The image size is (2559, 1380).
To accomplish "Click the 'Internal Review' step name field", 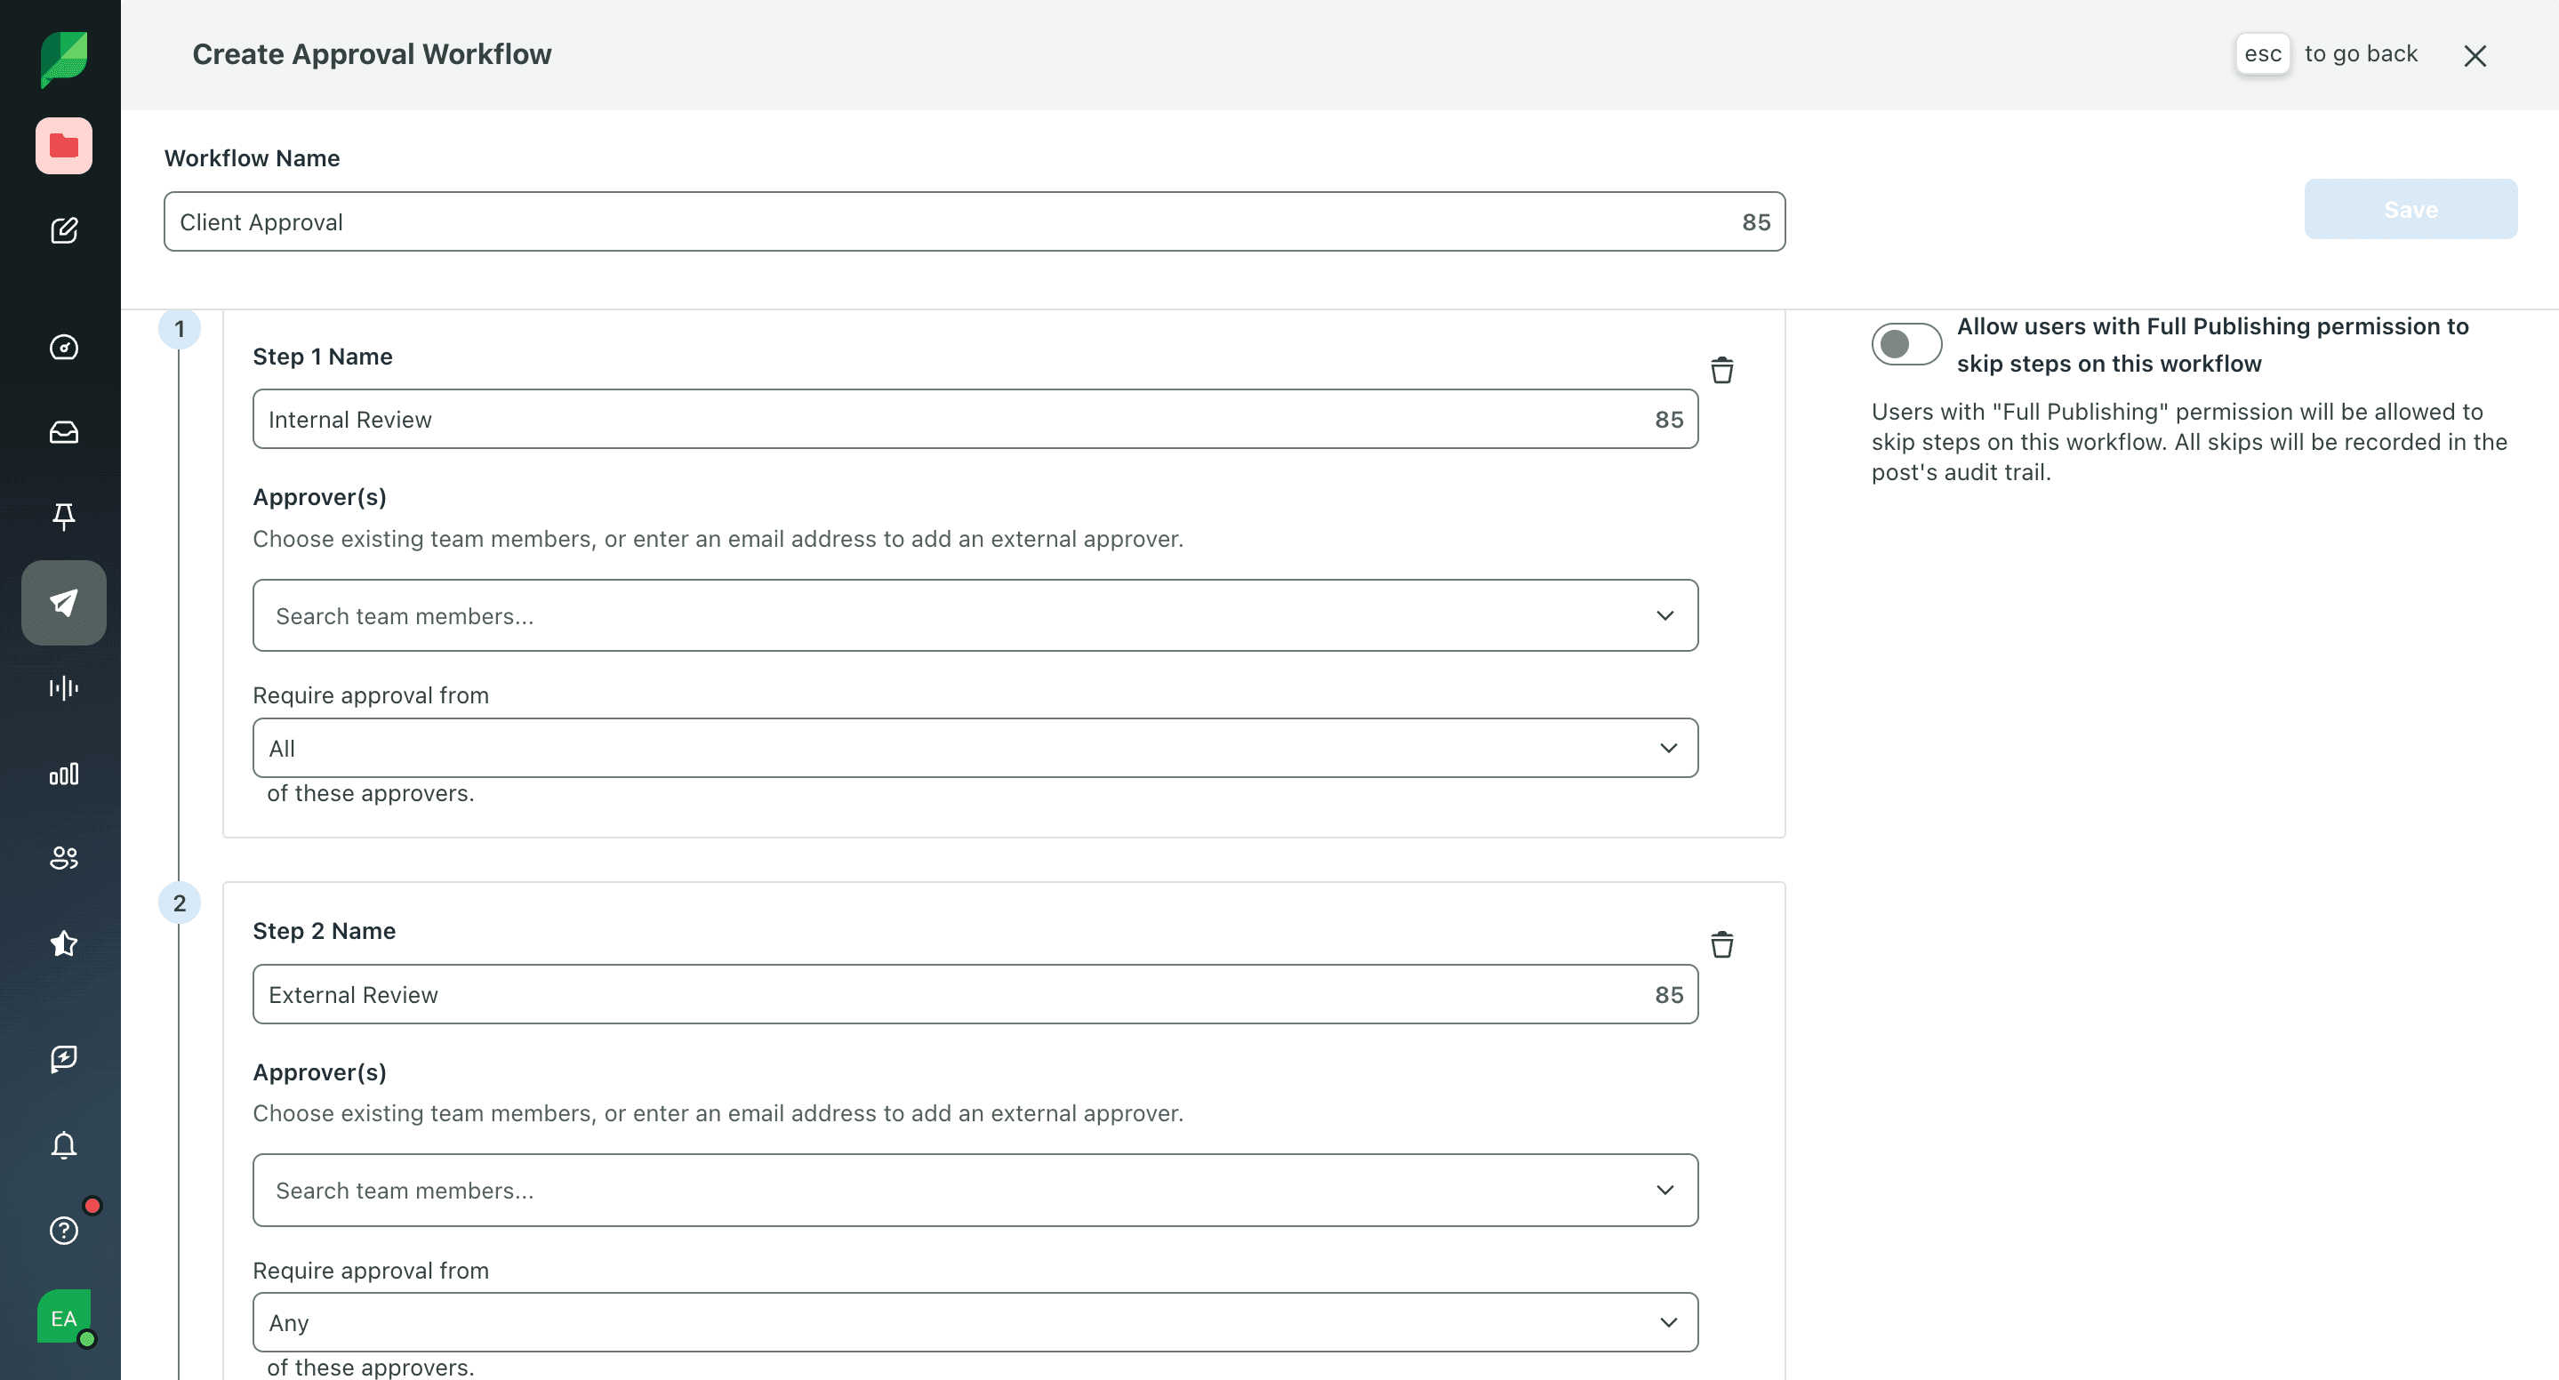I will (975, 418).
